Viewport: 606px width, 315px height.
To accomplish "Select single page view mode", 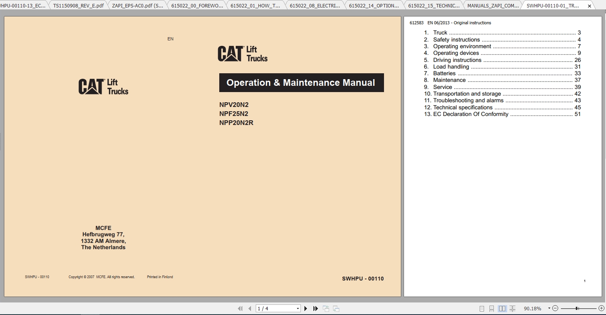I will 482,308.
